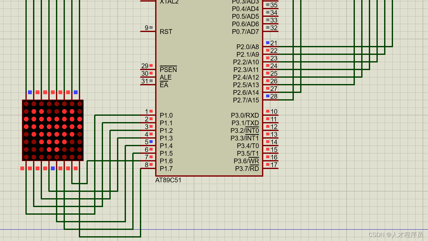Click the RST pin label
428x241 pixels.
coord(166,32)
